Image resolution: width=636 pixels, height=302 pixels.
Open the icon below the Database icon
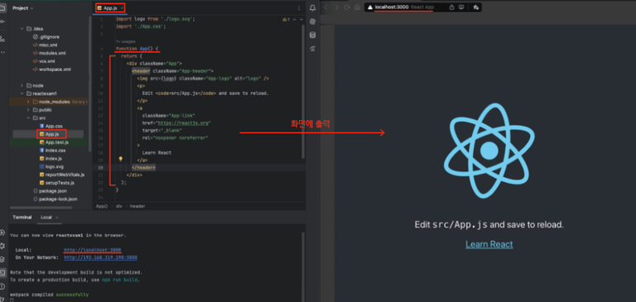tap(312, 49)
